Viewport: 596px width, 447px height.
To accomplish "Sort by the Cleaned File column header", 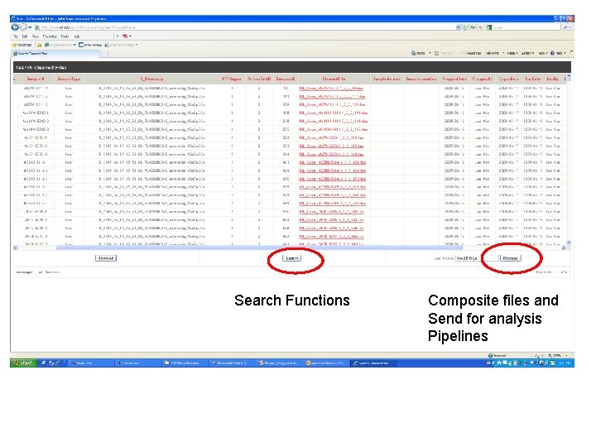I will (334, 79).
